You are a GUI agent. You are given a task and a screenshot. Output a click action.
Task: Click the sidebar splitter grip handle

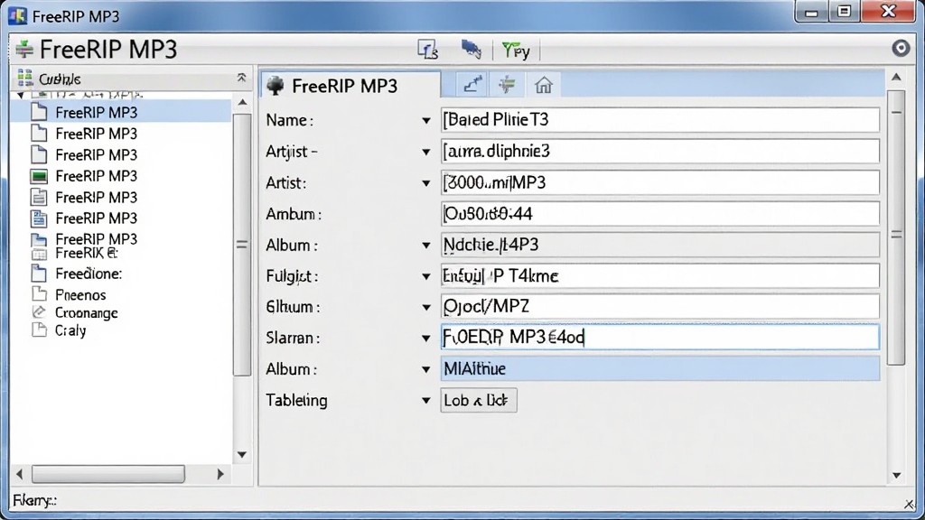tap(241, 244)
